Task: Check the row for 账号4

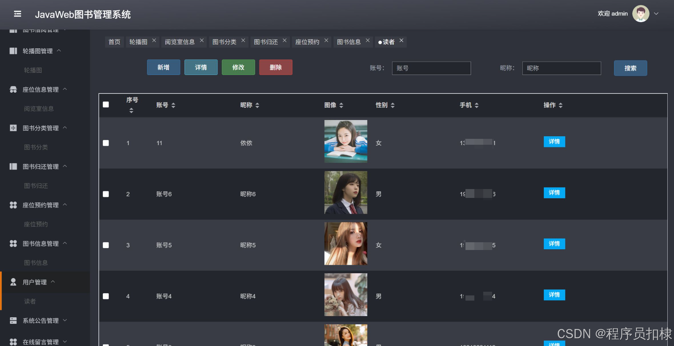Action: point(106,296)
